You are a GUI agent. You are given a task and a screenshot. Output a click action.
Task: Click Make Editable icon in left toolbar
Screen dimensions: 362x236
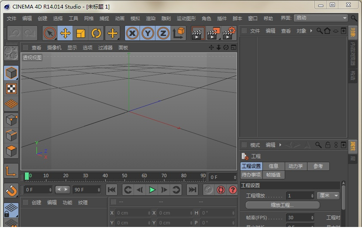click(x=11, y=53)
